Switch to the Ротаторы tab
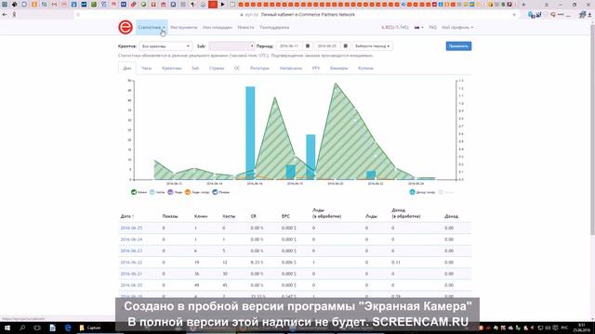 pos(259,68)
